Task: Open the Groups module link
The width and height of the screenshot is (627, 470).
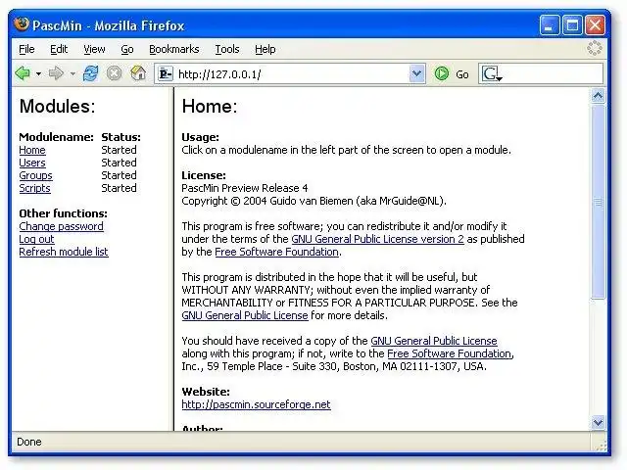Action: [35, 175]
